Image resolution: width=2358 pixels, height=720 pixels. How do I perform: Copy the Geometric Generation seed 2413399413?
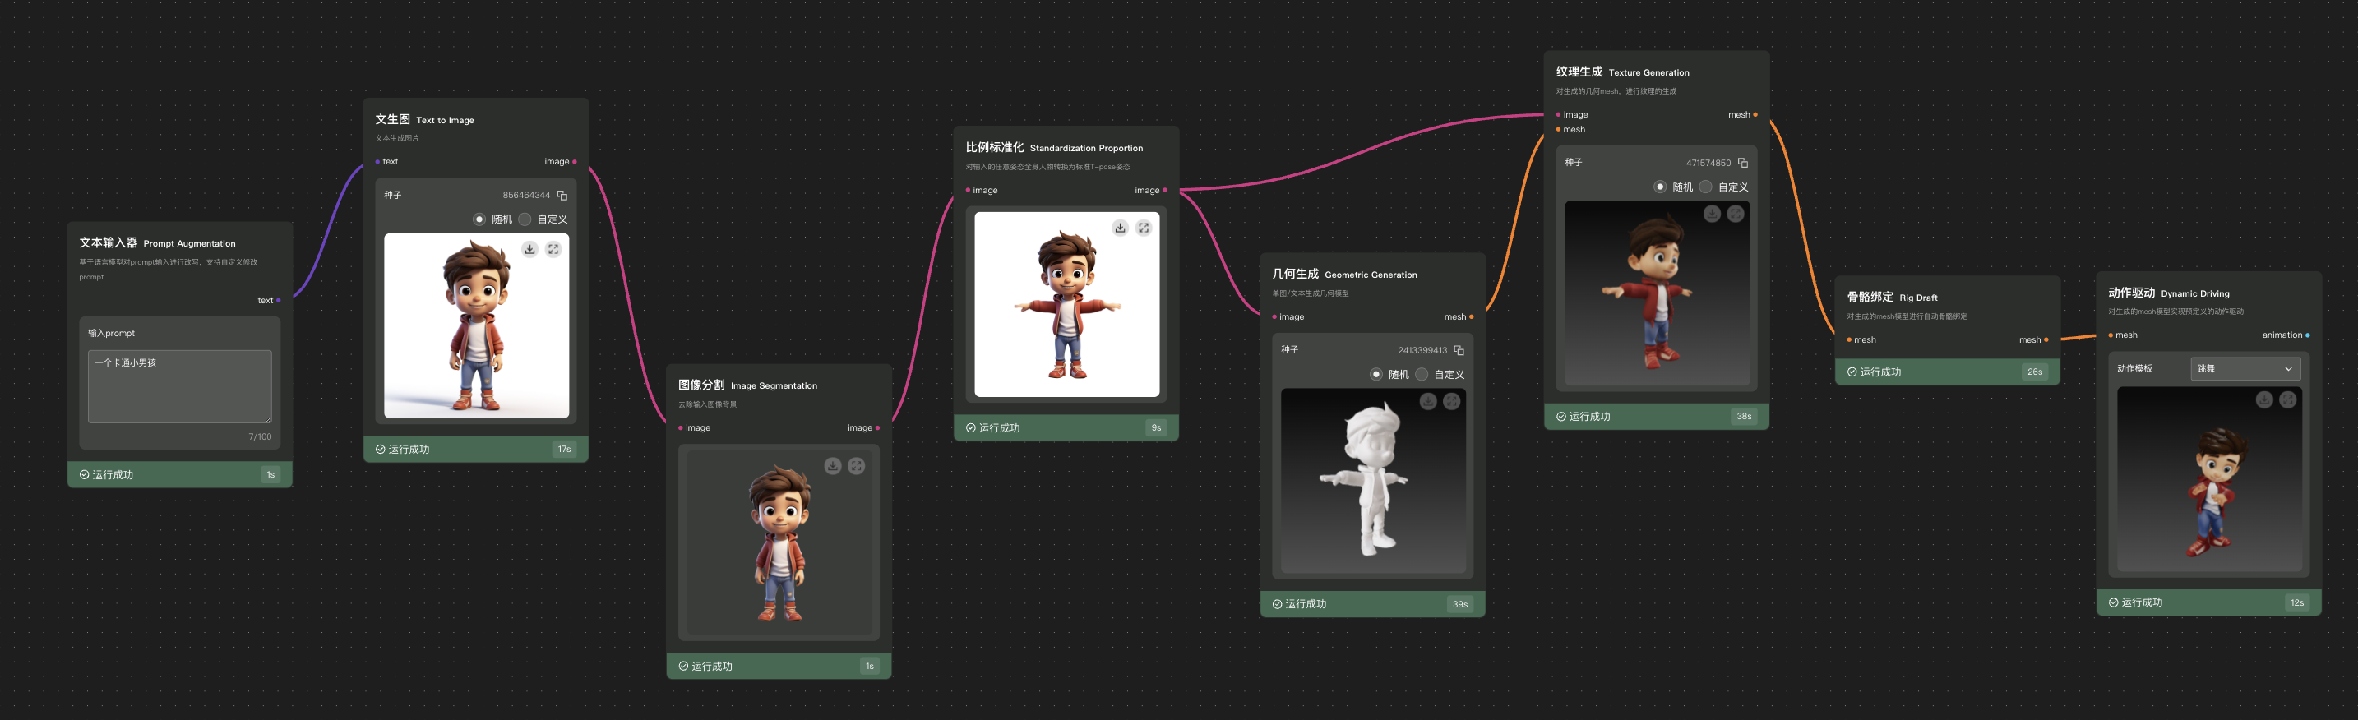[x=1459, y=350]
